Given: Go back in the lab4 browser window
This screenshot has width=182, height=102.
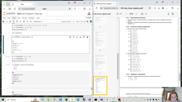Looking at the screenshot, I should (5, 9).
